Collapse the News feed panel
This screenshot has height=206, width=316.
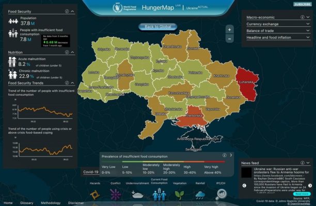click(308, 163)
